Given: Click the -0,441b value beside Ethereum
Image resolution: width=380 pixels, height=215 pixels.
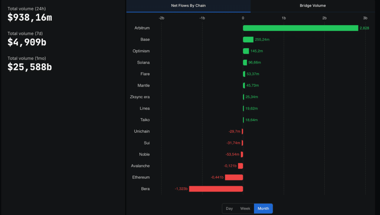Looking at the screenshot, I should 217,177.
